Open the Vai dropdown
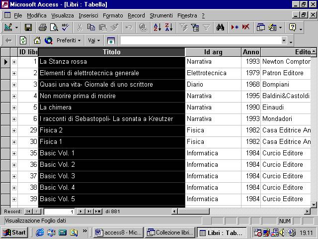This screenshot has height=239, width=318. click(94, 40)
